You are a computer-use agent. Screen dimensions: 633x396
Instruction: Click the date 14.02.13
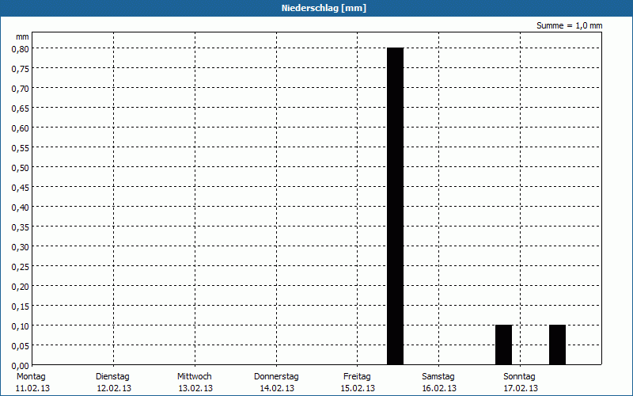click(277, 388)
